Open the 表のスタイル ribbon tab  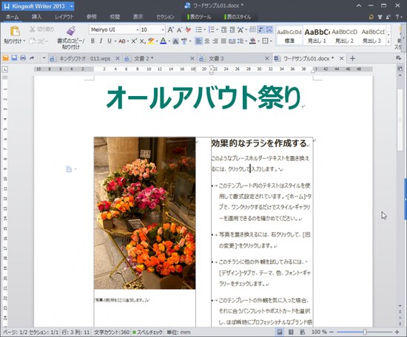tap(238, 17)
